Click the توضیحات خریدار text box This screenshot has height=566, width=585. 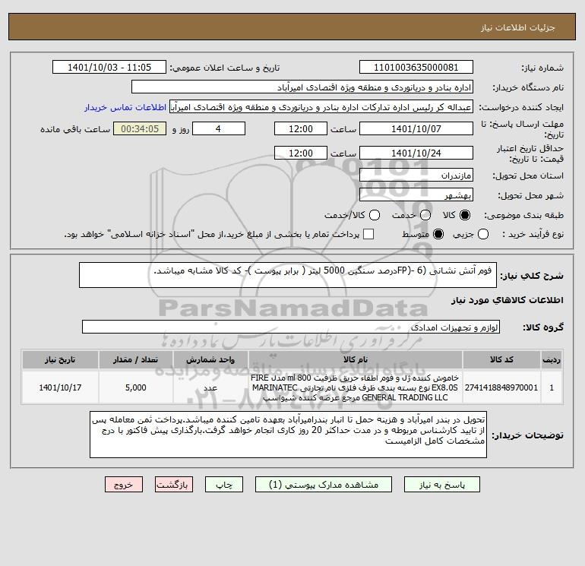click(288, 435)
